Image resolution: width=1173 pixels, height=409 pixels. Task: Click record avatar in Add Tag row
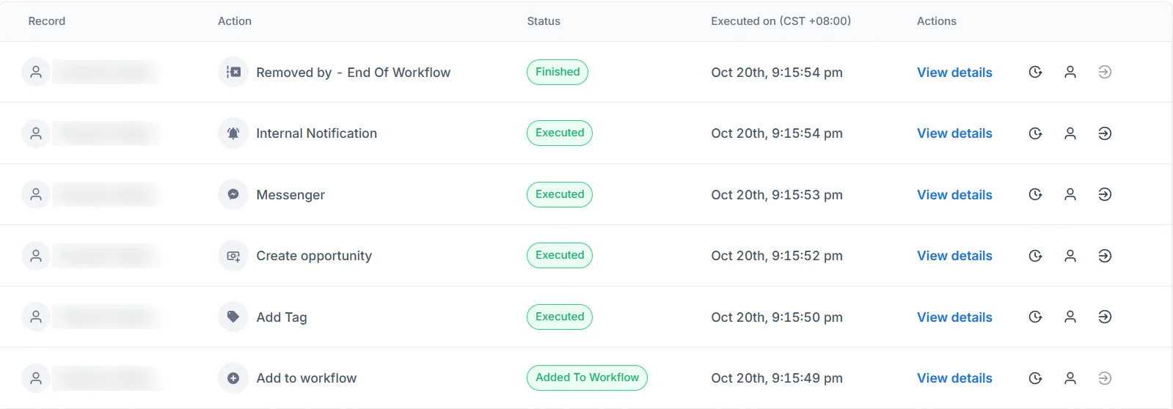coord(36,317)
